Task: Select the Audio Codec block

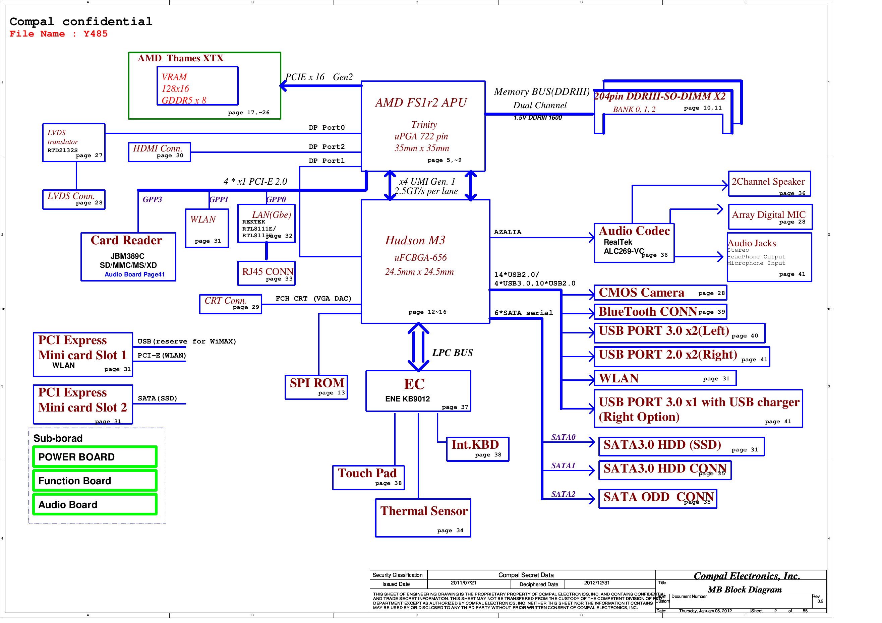Action: (634, 244)
